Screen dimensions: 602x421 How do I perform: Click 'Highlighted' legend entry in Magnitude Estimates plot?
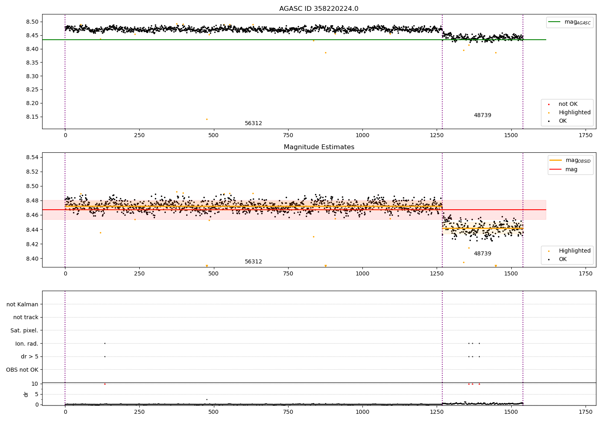click(x=575, y=251)
